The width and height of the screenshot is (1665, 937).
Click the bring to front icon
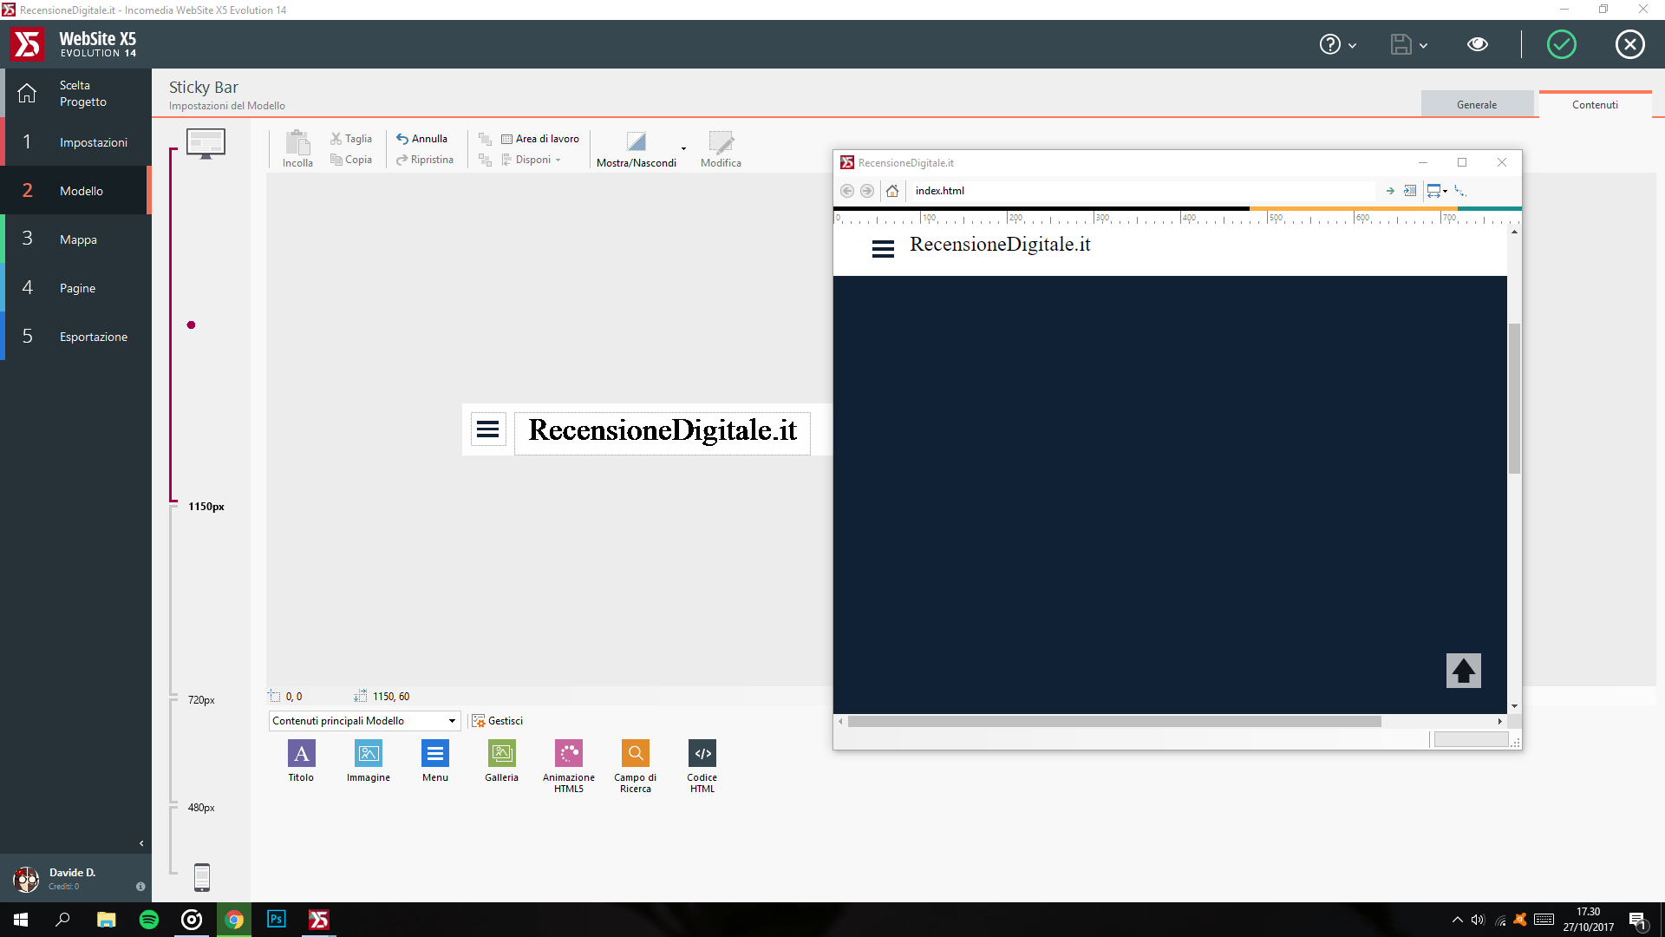[486, 139]
